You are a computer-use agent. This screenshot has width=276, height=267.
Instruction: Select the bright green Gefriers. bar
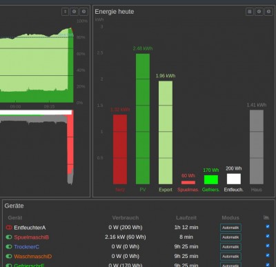[x=211, y=179]
